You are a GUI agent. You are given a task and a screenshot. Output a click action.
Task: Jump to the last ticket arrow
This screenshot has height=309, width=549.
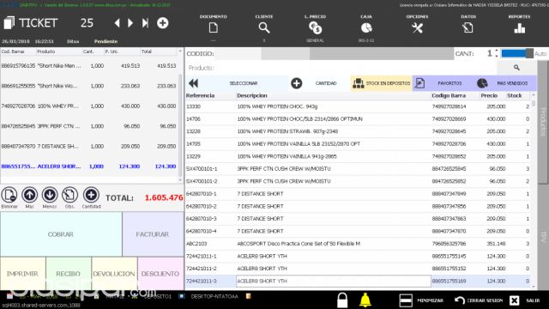coord(145,23)
